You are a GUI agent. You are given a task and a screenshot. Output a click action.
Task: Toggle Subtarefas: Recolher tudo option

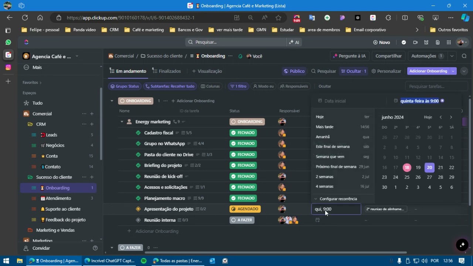pyautogui.click(x=170, y=86)
